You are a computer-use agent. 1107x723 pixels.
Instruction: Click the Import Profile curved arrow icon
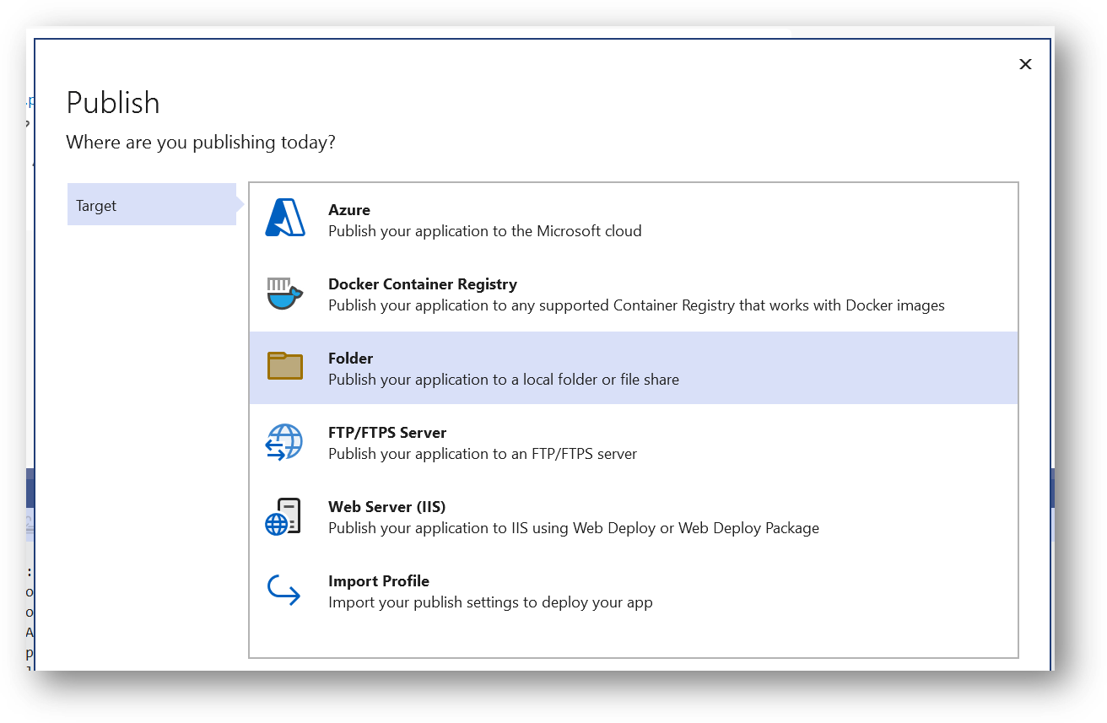click(x=283, y=591)
